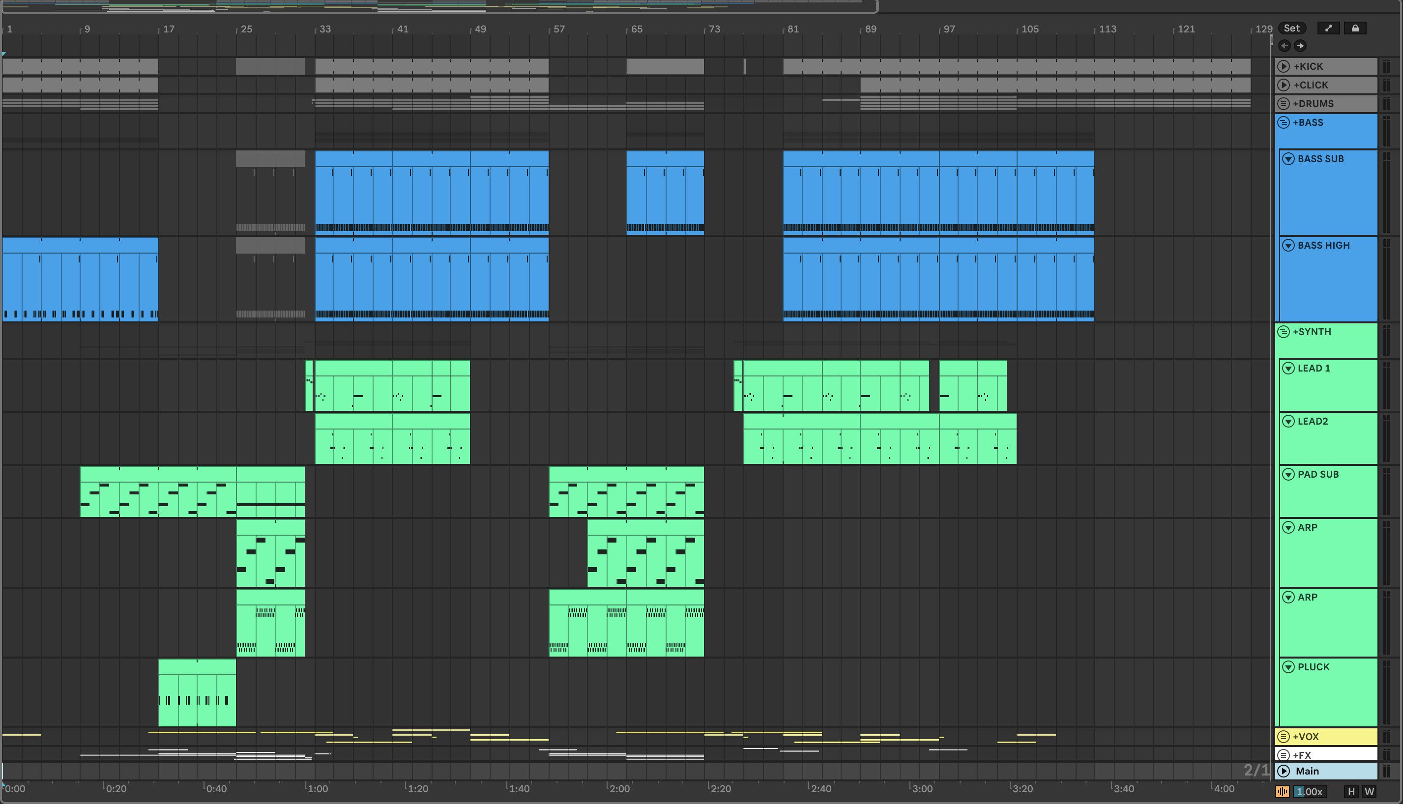1403x804 pixels.
Task: Select the LEAD 1 track title
Action: point(1314,368)
